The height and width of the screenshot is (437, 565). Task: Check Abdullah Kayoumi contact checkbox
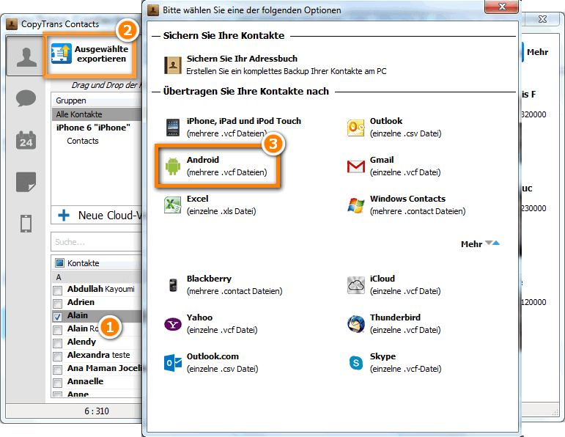point(57,290)
